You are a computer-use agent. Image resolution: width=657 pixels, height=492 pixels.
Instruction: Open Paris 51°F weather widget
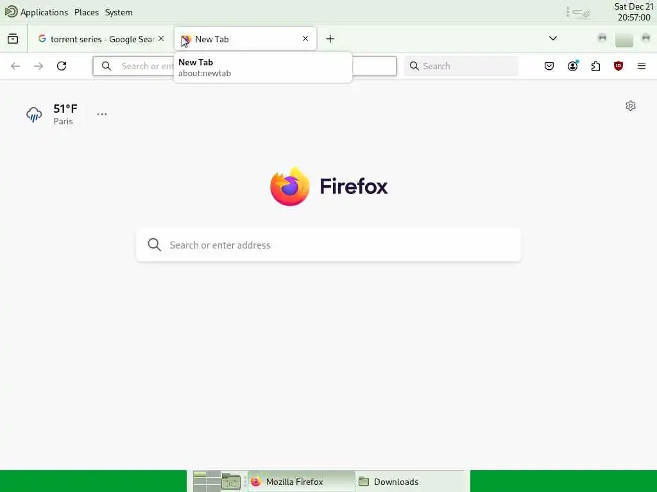51,114
